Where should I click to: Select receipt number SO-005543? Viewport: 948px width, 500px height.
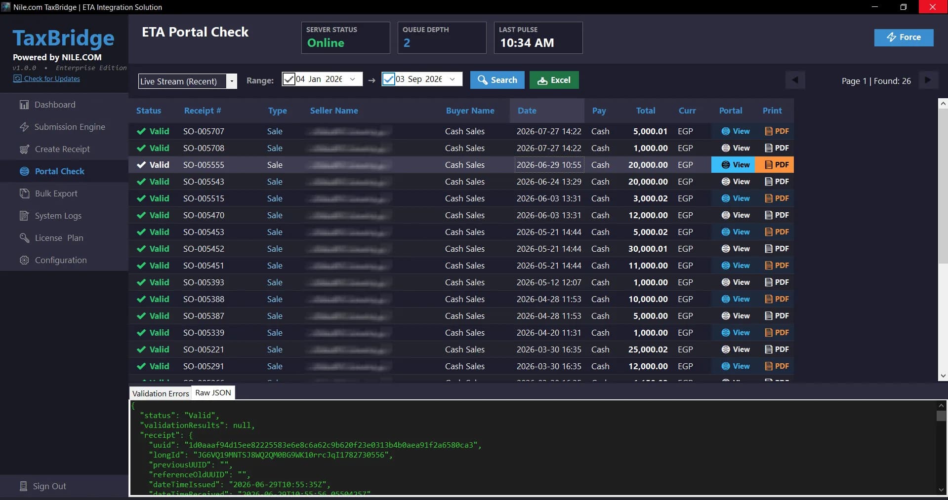pos(204,182)
